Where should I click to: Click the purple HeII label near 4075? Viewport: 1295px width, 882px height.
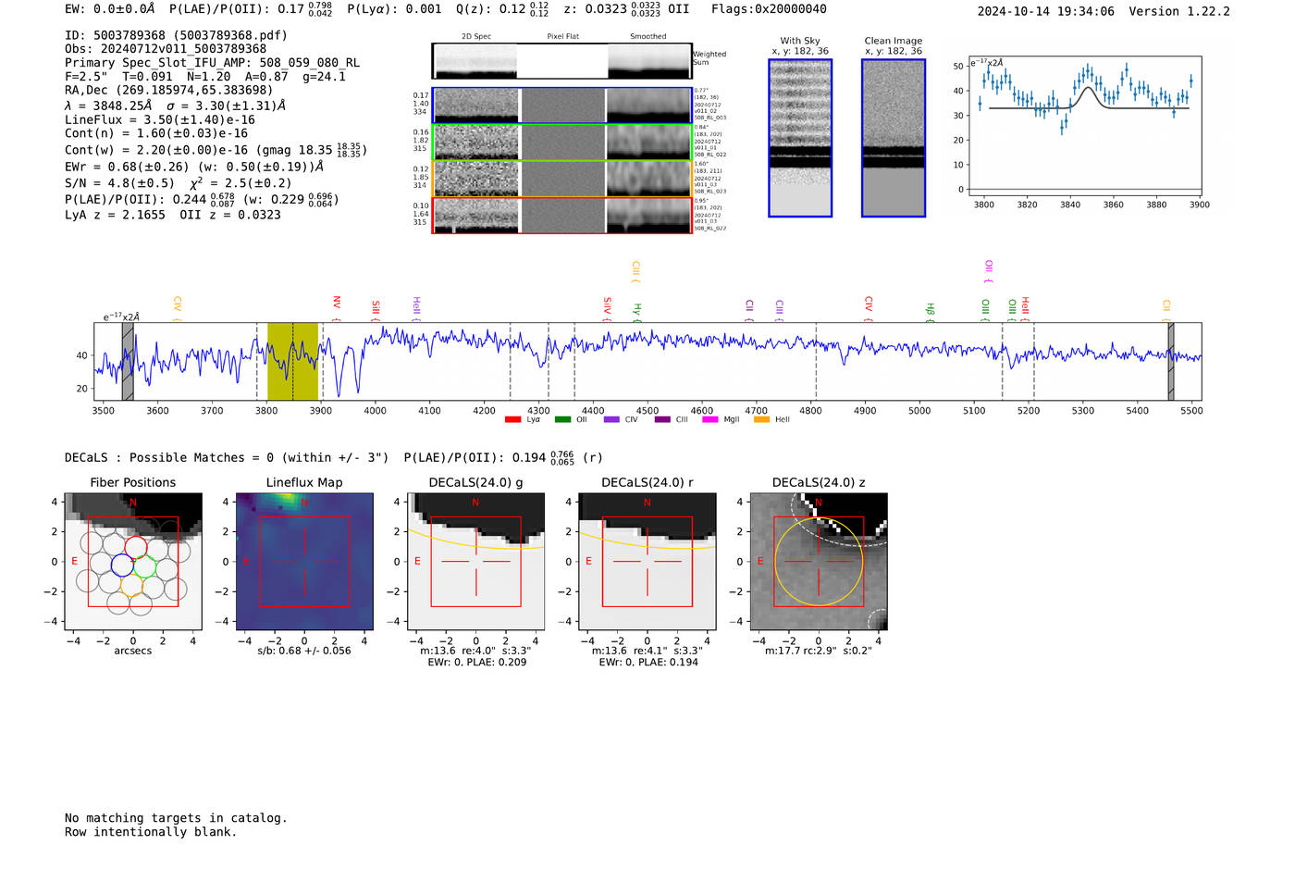click(416, 308)
